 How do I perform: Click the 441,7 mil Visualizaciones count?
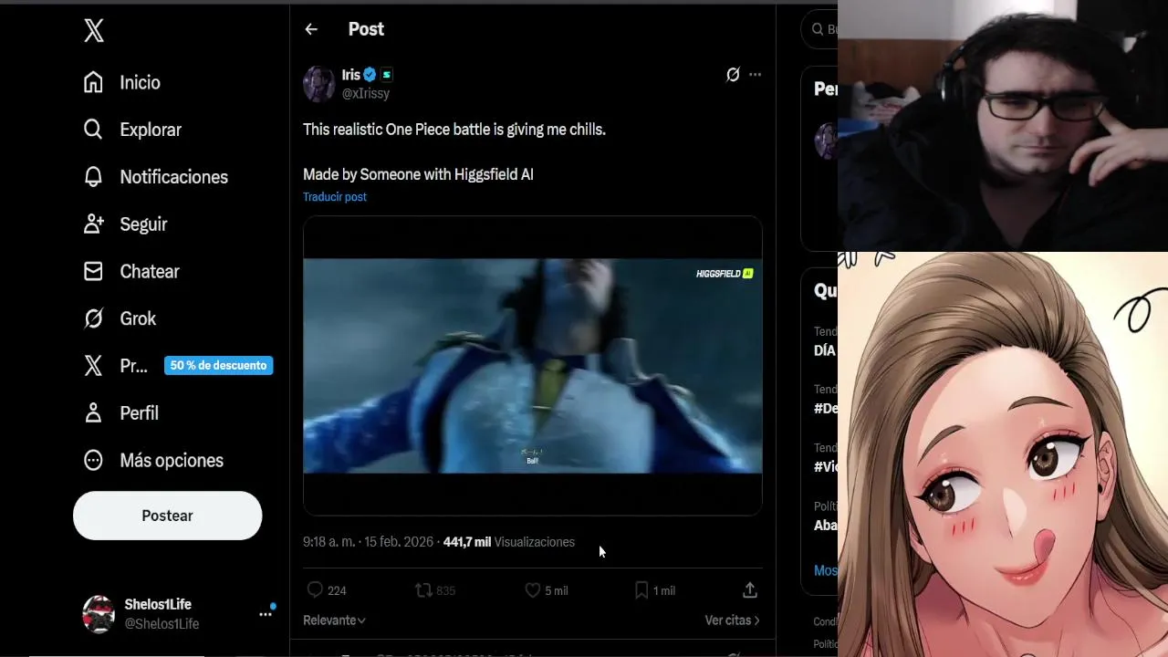click(x=509, y=542)
